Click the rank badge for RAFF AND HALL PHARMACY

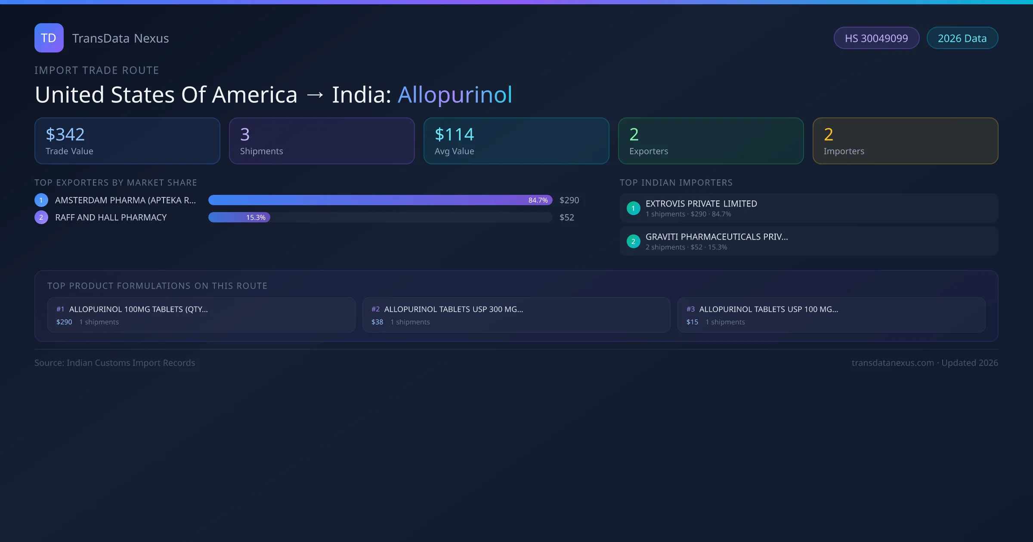[41, 217]
